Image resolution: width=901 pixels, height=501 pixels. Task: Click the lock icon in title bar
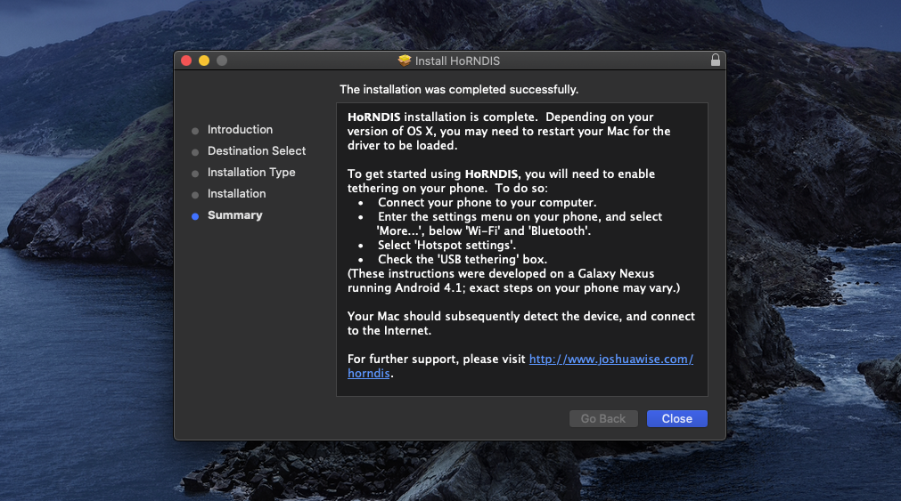tap(716, 61)
